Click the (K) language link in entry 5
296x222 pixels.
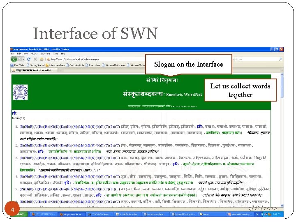coord(57,189)
